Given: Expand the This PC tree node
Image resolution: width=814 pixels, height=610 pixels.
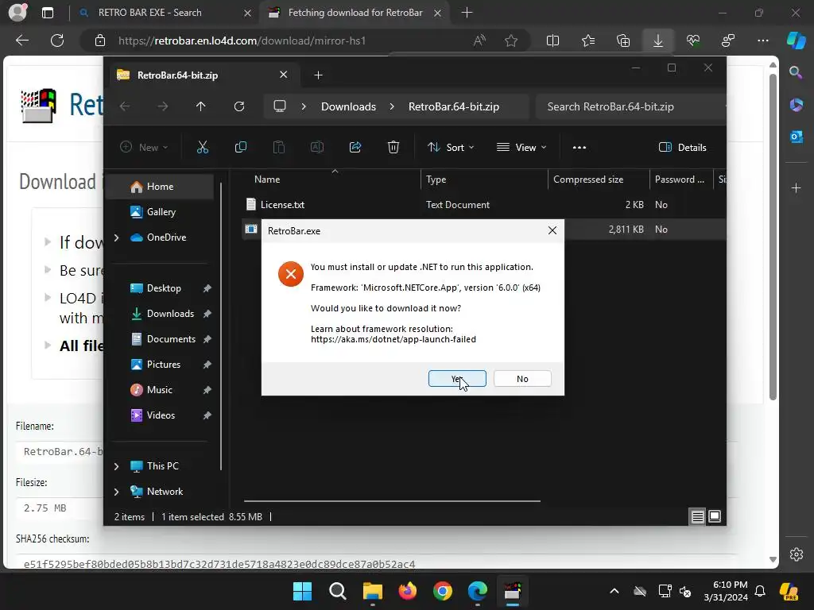Looking at the screenshot, I should (116, 466).
